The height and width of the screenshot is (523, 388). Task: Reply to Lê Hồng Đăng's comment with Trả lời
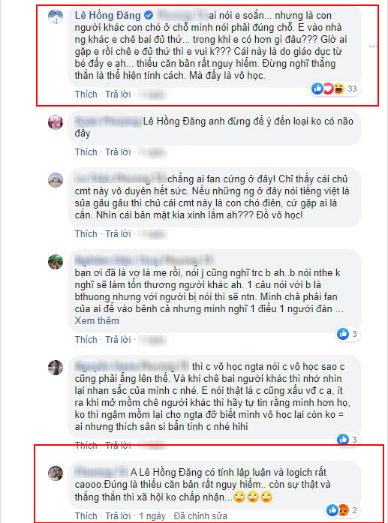click(x=118, y=95)
